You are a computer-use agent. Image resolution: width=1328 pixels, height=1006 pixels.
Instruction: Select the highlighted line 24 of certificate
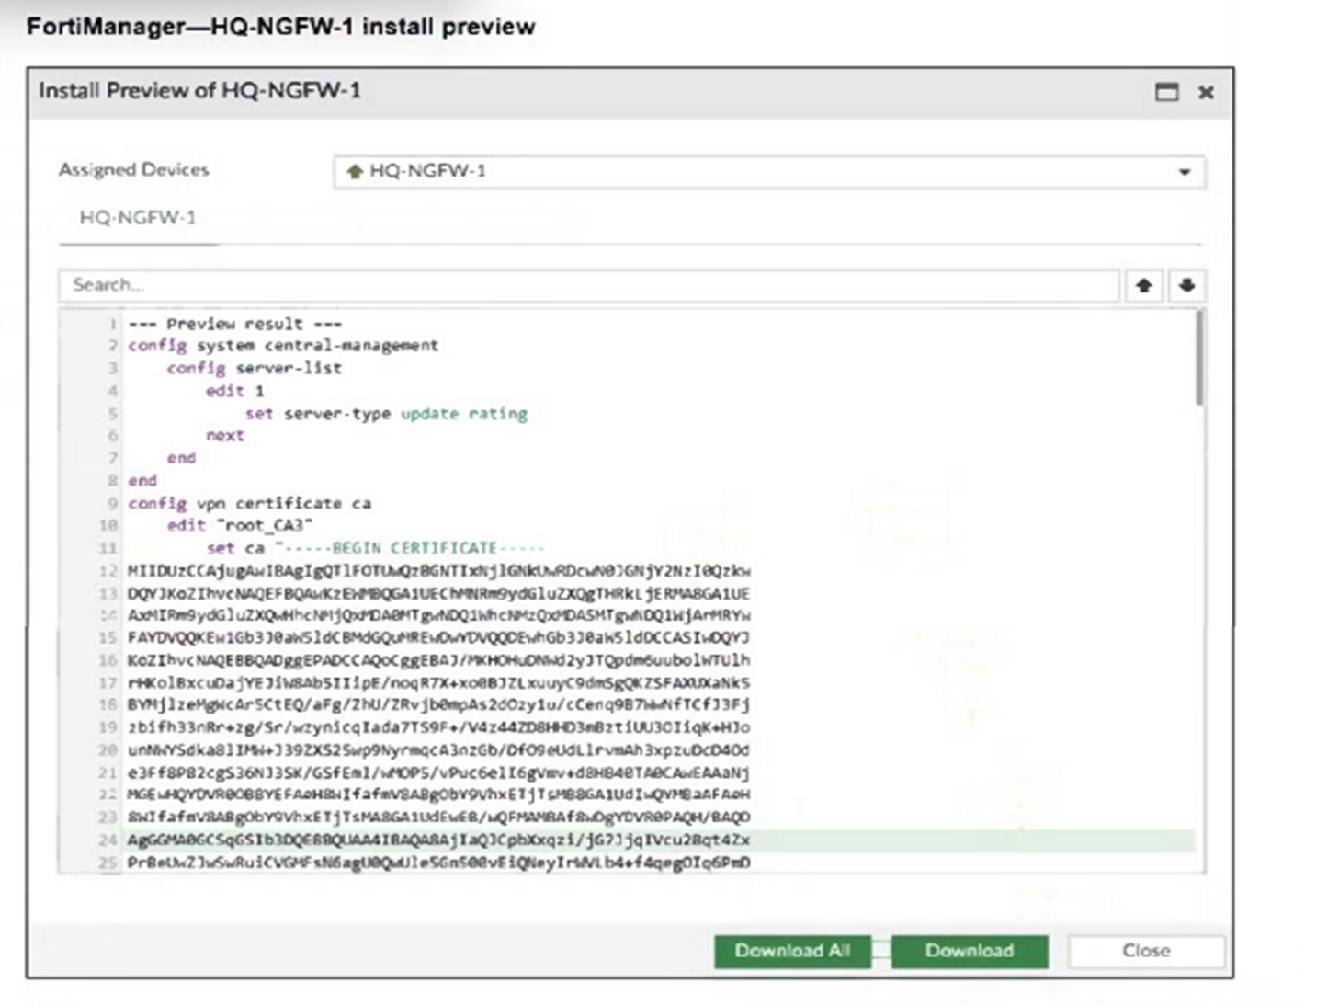438,840
